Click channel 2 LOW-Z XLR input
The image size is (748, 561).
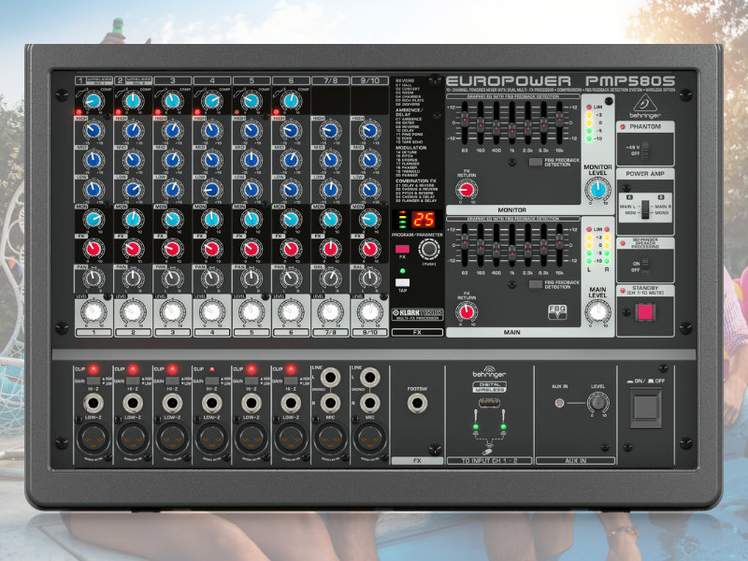point(133,439)
